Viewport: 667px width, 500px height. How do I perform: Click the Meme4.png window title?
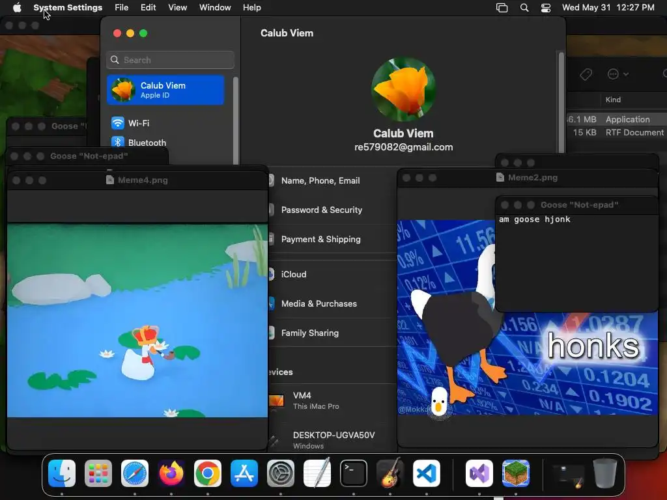(143, 180)
